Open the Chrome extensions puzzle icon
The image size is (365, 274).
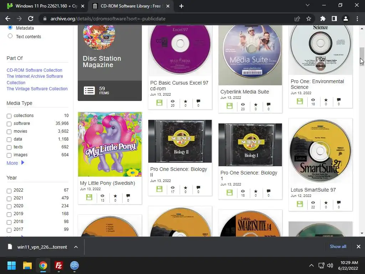(x=323, y=19)
